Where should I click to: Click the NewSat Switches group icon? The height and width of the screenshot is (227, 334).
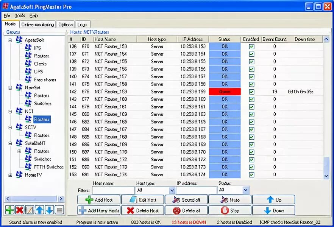pos(28,103)
